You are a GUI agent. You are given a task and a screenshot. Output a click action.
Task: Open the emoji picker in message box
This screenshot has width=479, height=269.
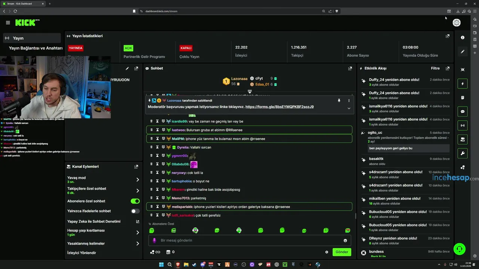[345, 241]
